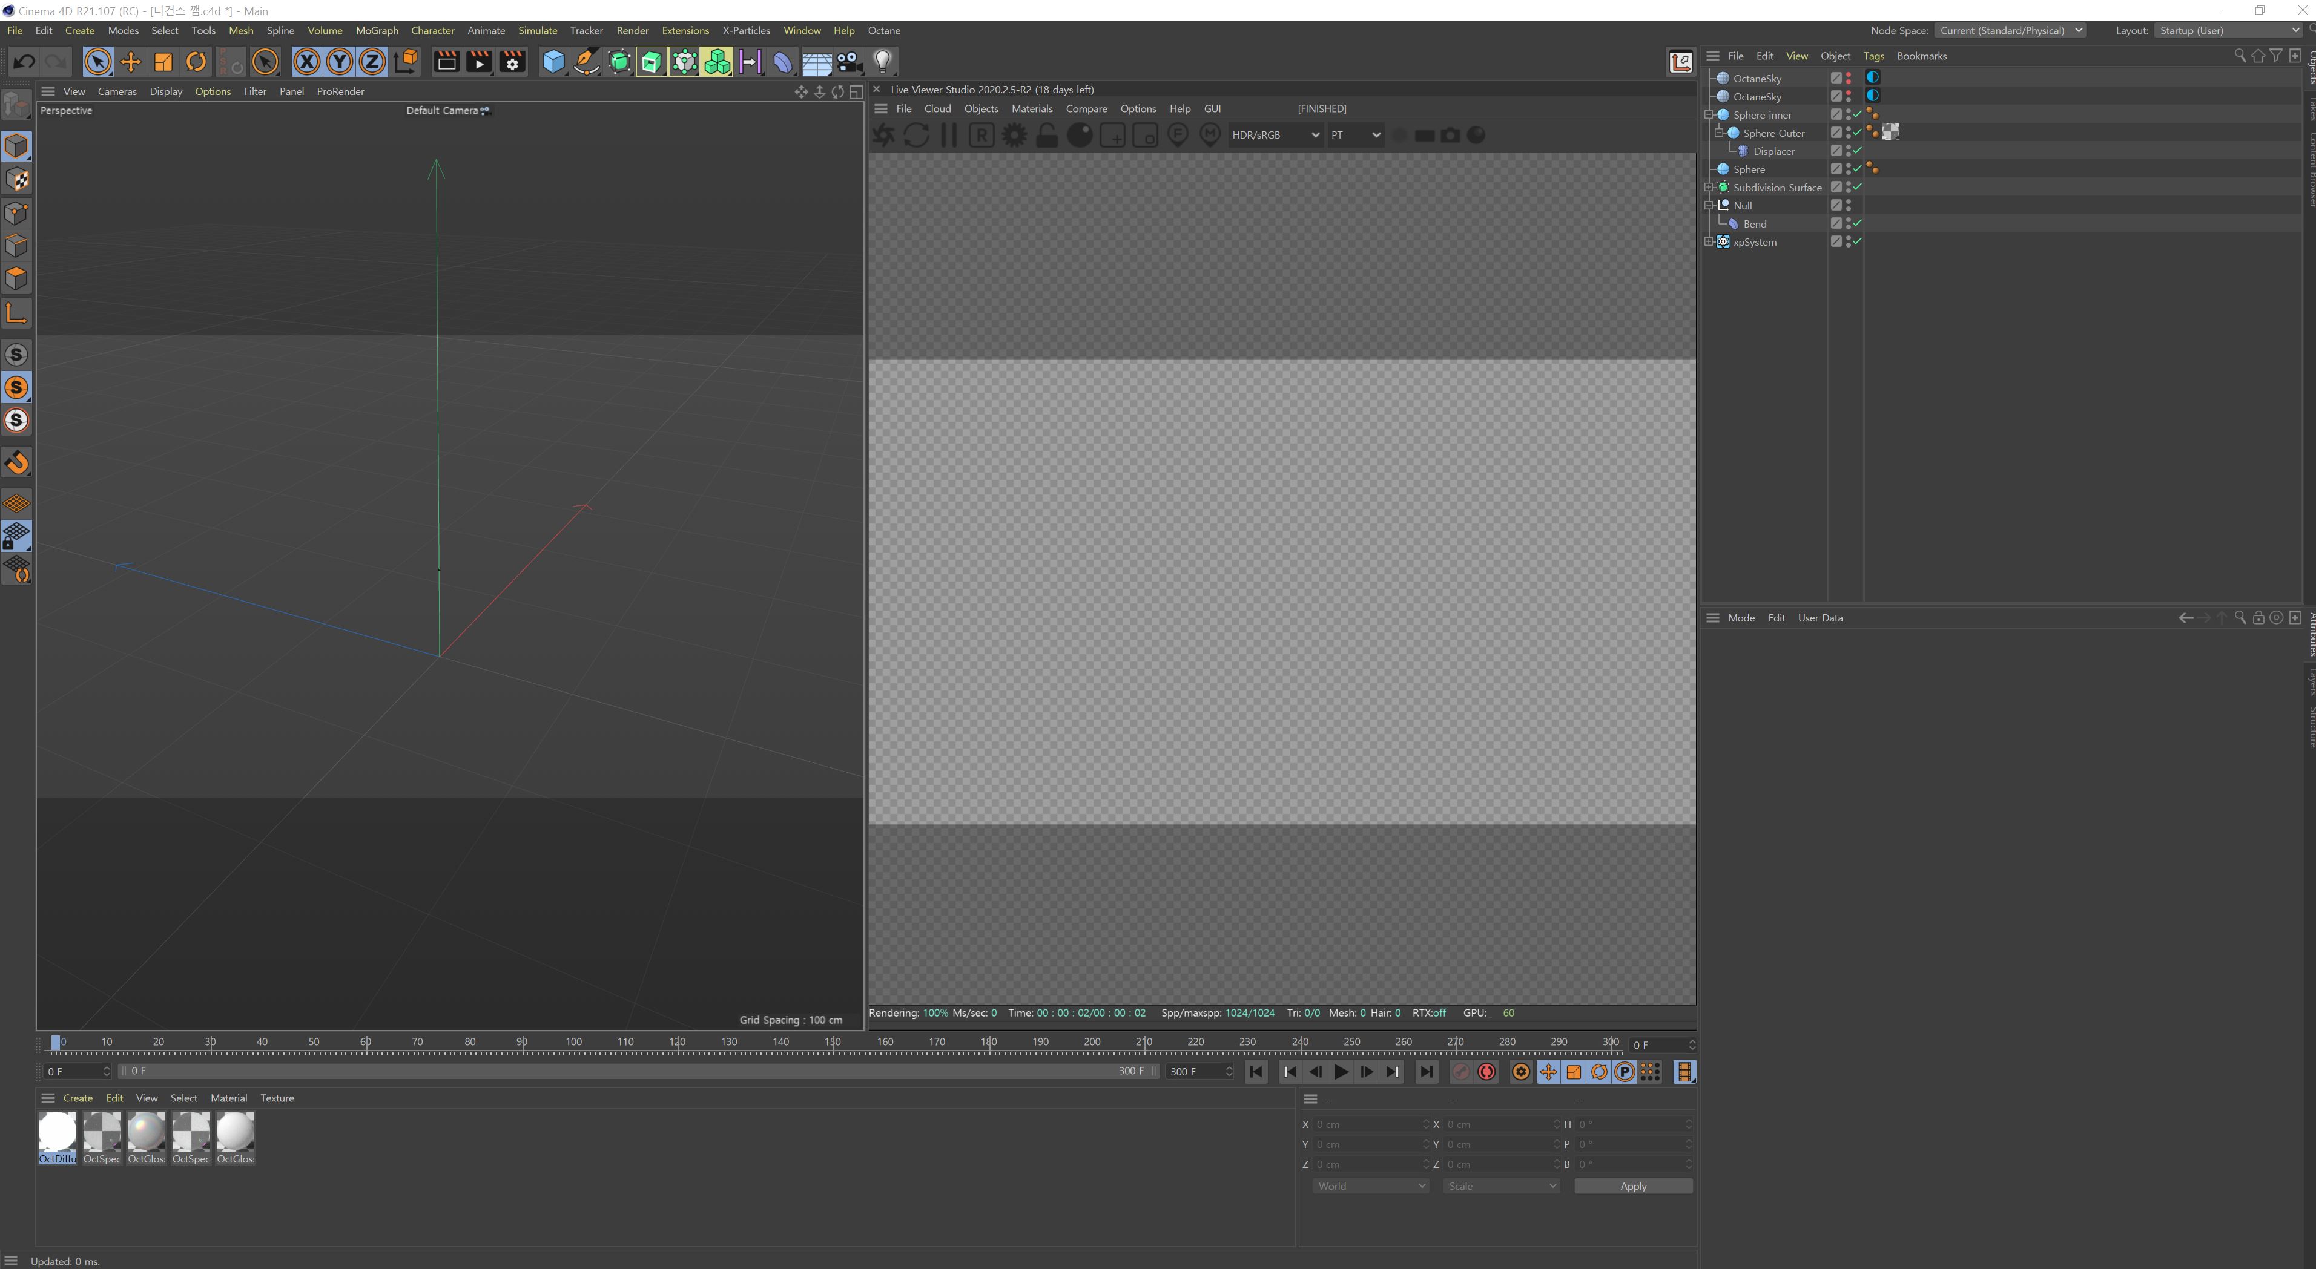Open Node Space dropdown
The image size is (2316, 1269).
(x=2010, y=30)
